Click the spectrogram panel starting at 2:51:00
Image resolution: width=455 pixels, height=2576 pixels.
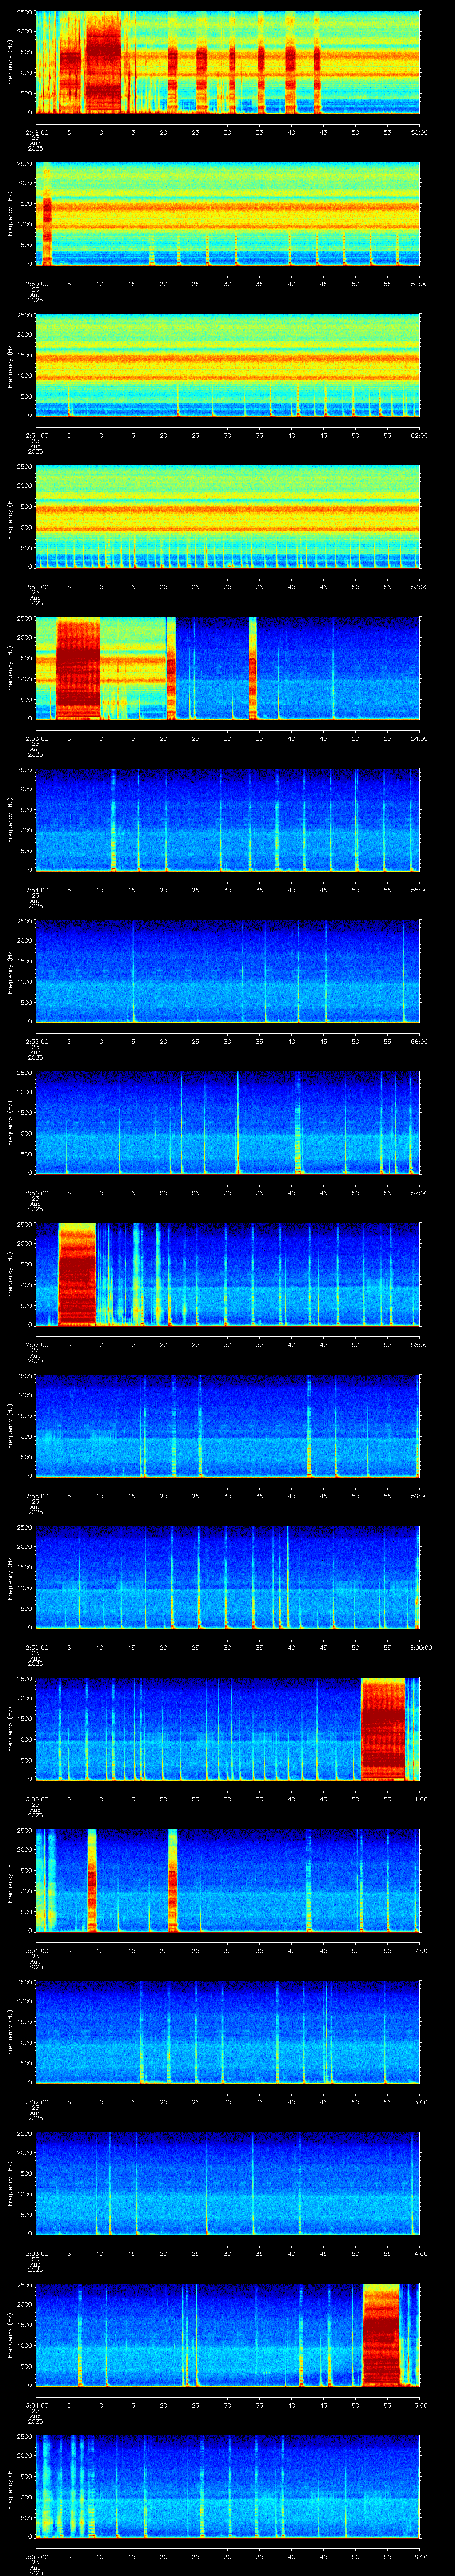coord(228,365)
